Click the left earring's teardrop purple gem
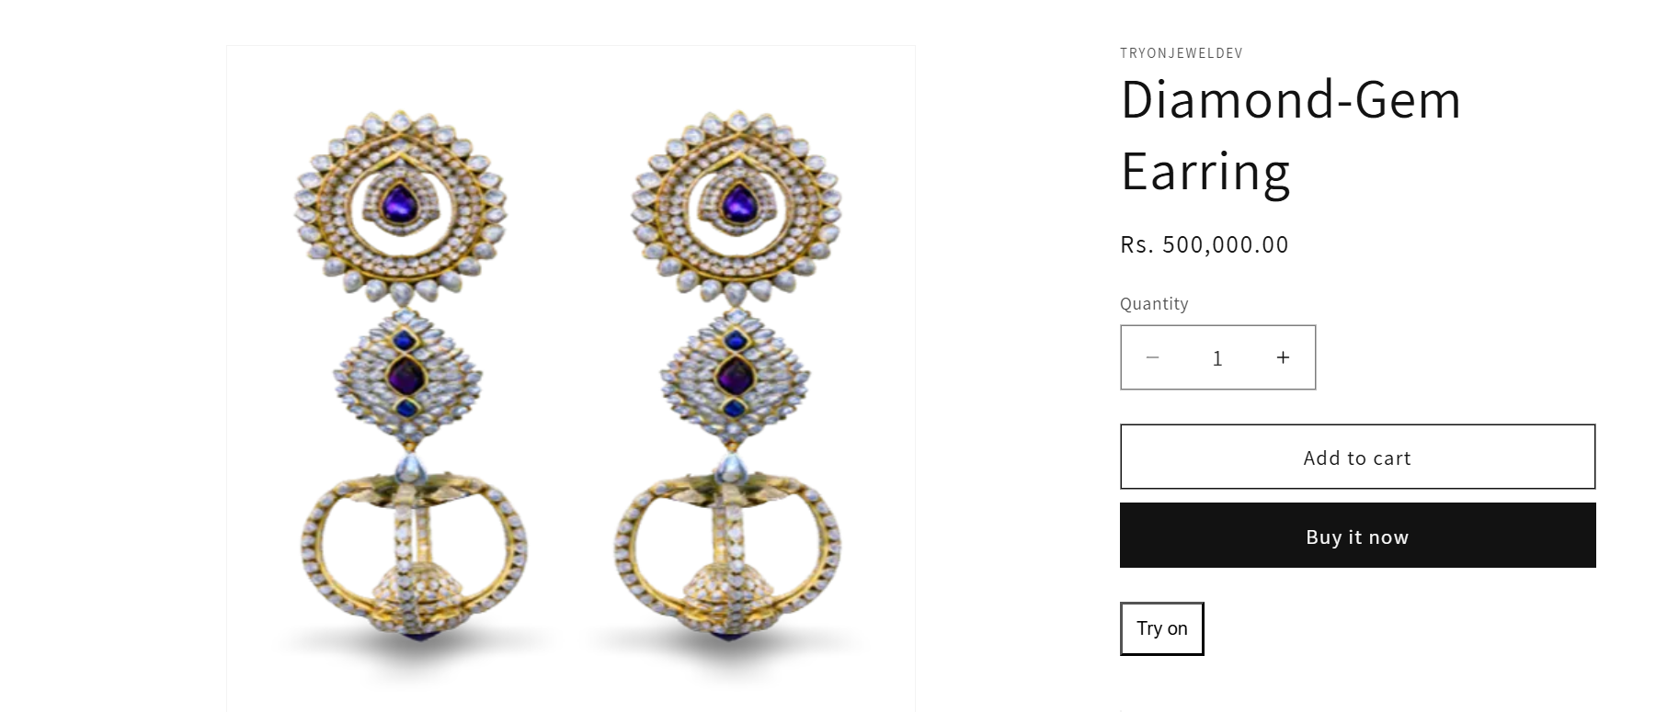The height and width of the screenshot is (712, 1656). pos(399,202)
